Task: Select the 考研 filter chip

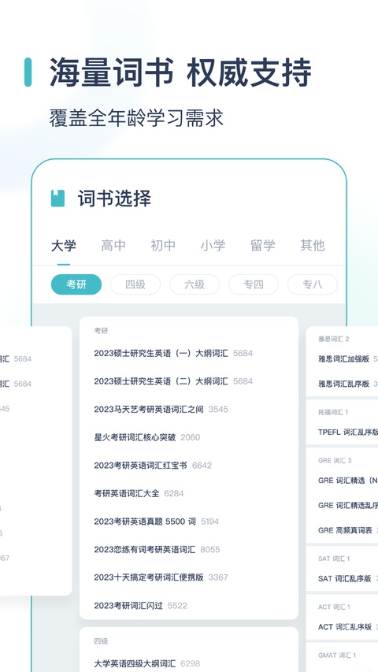Action: (x=76, y=284)
